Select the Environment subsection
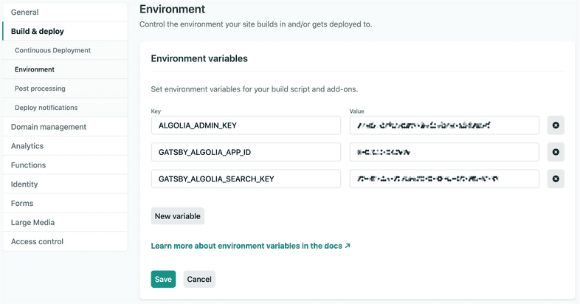This screenshot has height=304, width=580. tap(35, 70)
